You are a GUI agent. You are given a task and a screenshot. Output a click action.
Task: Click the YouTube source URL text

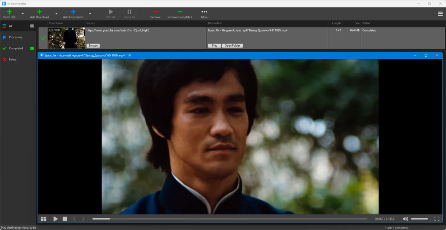tap(117, 30)
